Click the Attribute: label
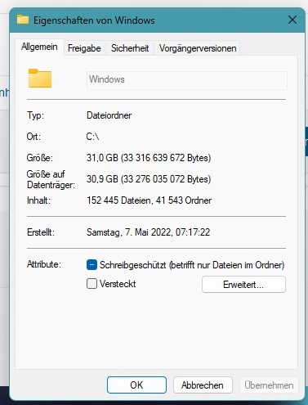Image resolution: width=308 pixels, height=405 pixels. point(44,264)
